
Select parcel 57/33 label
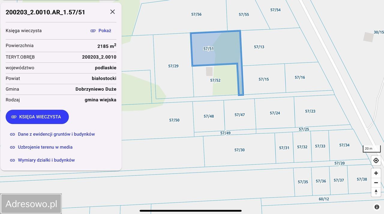tap(320, 146)
